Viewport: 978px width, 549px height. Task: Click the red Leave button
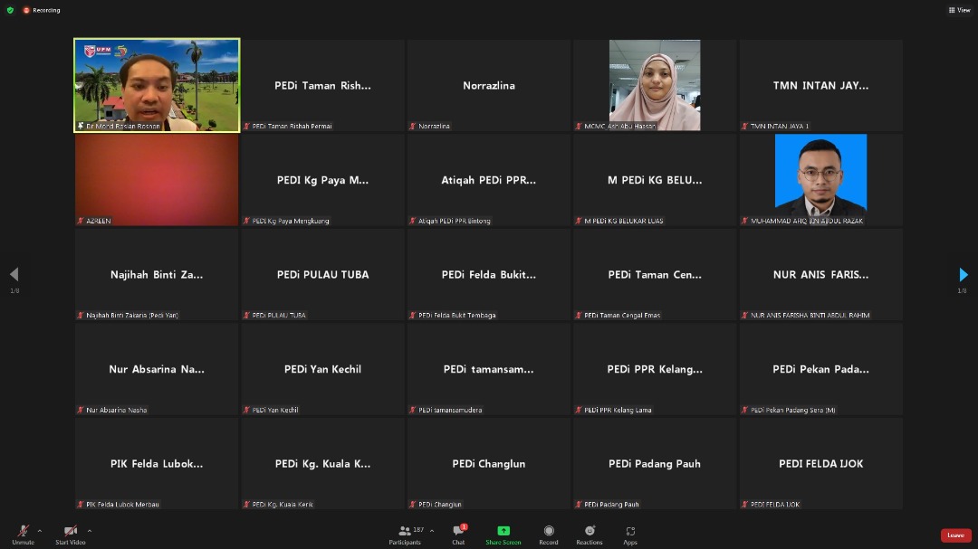[955, 535]
